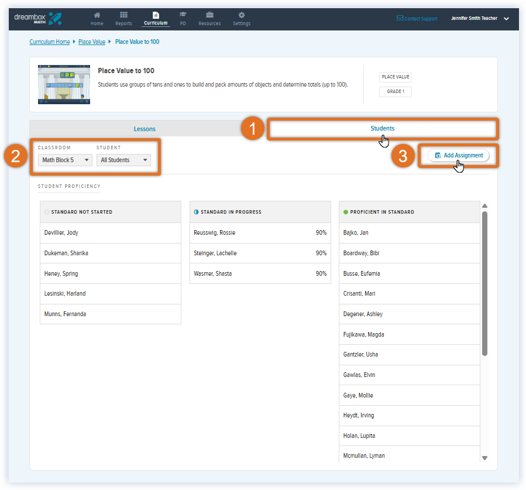The image size is (526, 490).
Task: Open the Classroom dropdown Math Block 5
Action: (x=65, y=160)
